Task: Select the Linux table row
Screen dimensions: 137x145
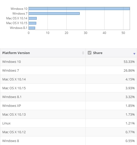Action: click(68, 123)
